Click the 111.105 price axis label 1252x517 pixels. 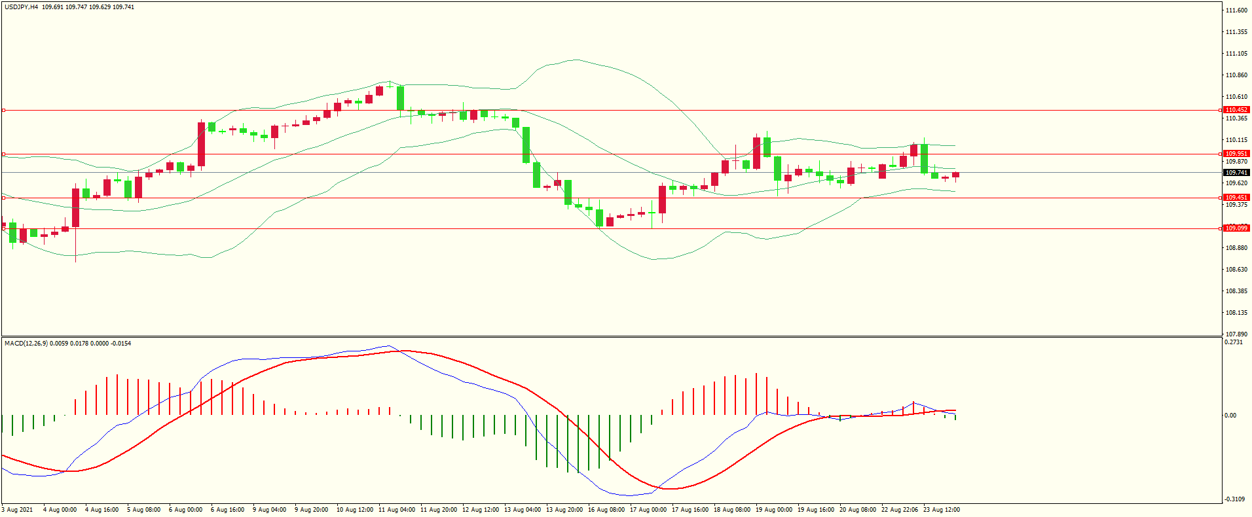(1236, 54)
